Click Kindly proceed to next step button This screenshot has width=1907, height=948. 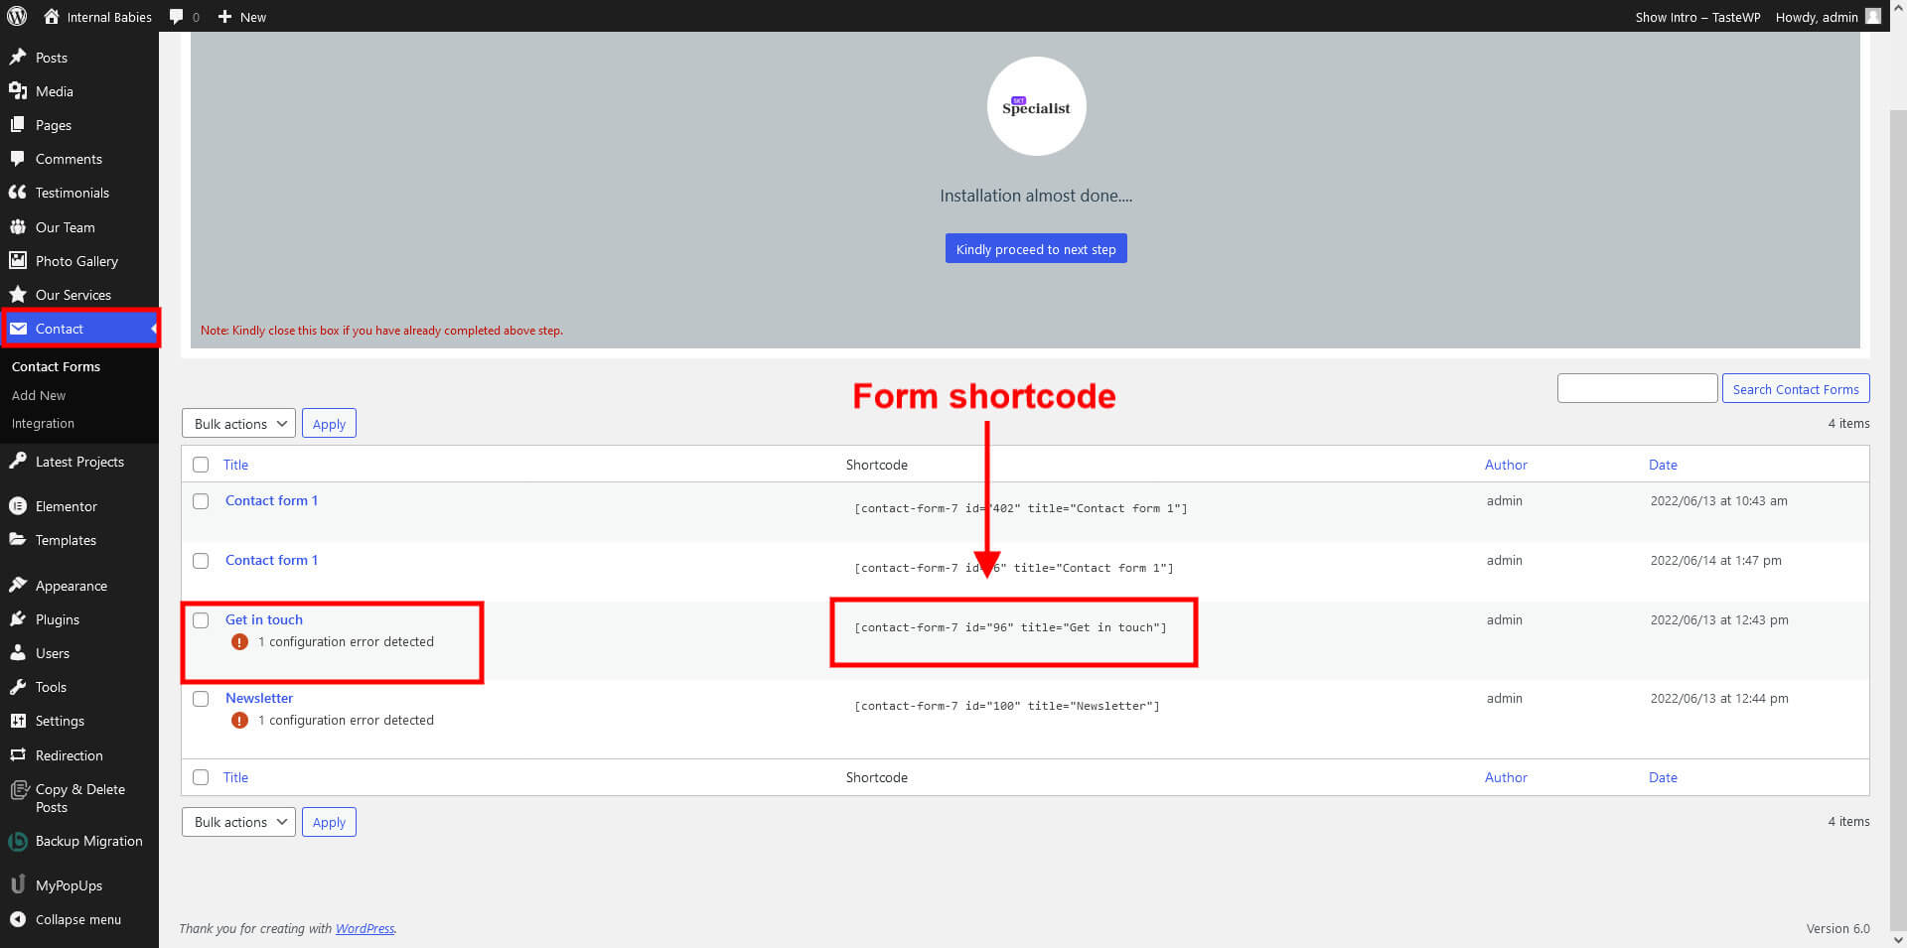point(1035,249)
